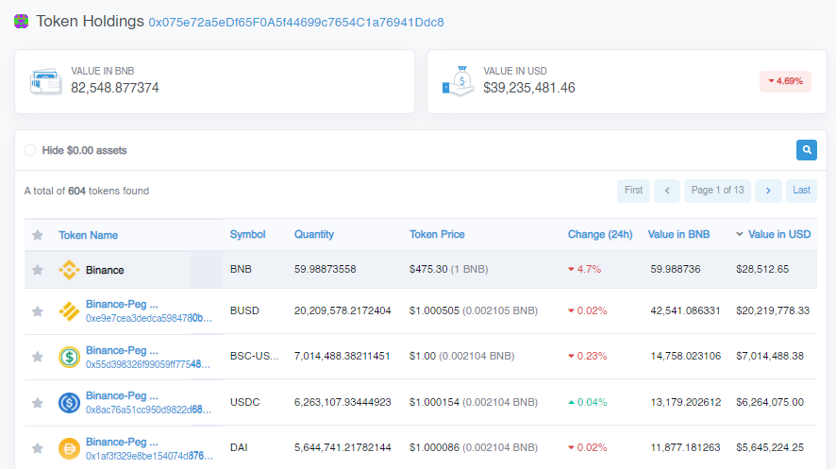Sort by Symbol column header
Screen dimensions: 836x469
coord(247,234)
